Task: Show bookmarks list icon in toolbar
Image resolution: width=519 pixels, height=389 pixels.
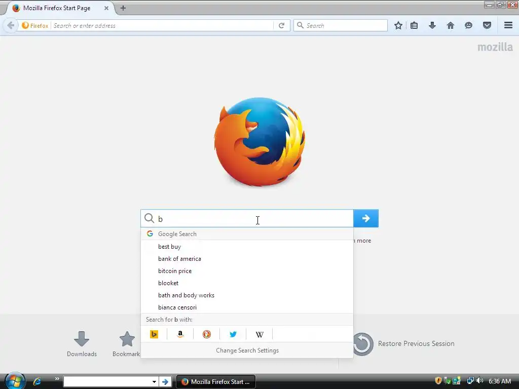Action: [414, 25]
